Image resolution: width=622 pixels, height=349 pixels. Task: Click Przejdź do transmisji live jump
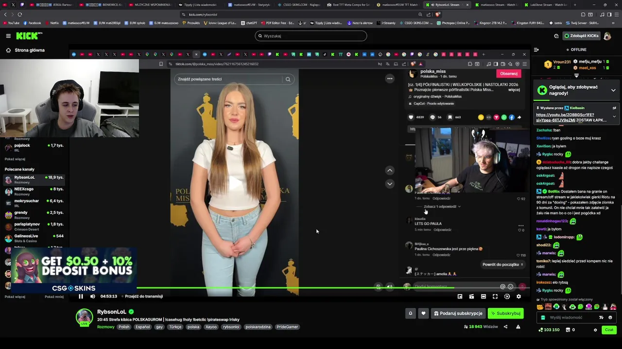(144, 296)
